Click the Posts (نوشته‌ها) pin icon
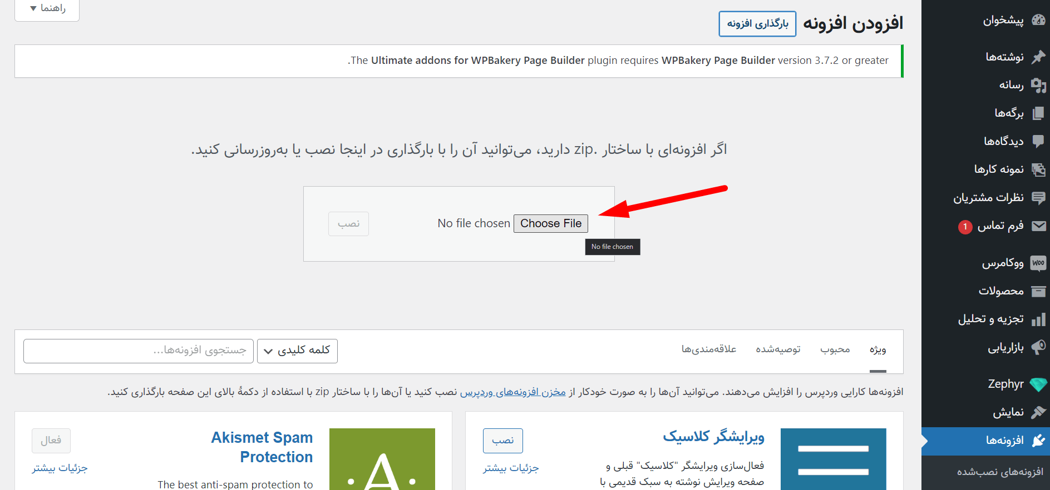 pyautogui.click(x=1038, y=57)
